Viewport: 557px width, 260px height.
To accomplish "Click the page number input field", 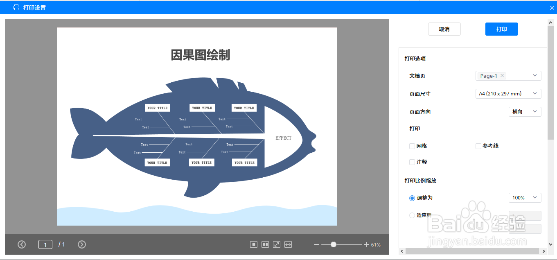I will point(45,244).
